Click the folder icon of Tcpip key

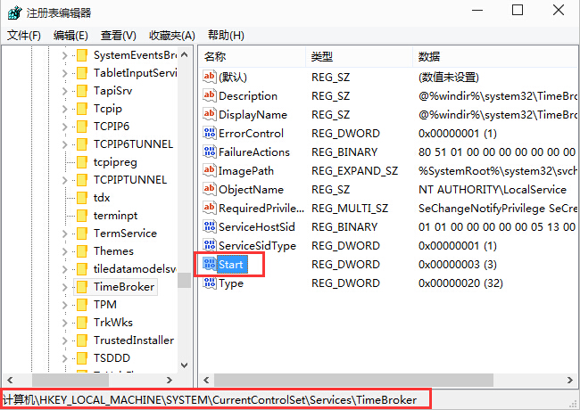[x=82, y=109]
